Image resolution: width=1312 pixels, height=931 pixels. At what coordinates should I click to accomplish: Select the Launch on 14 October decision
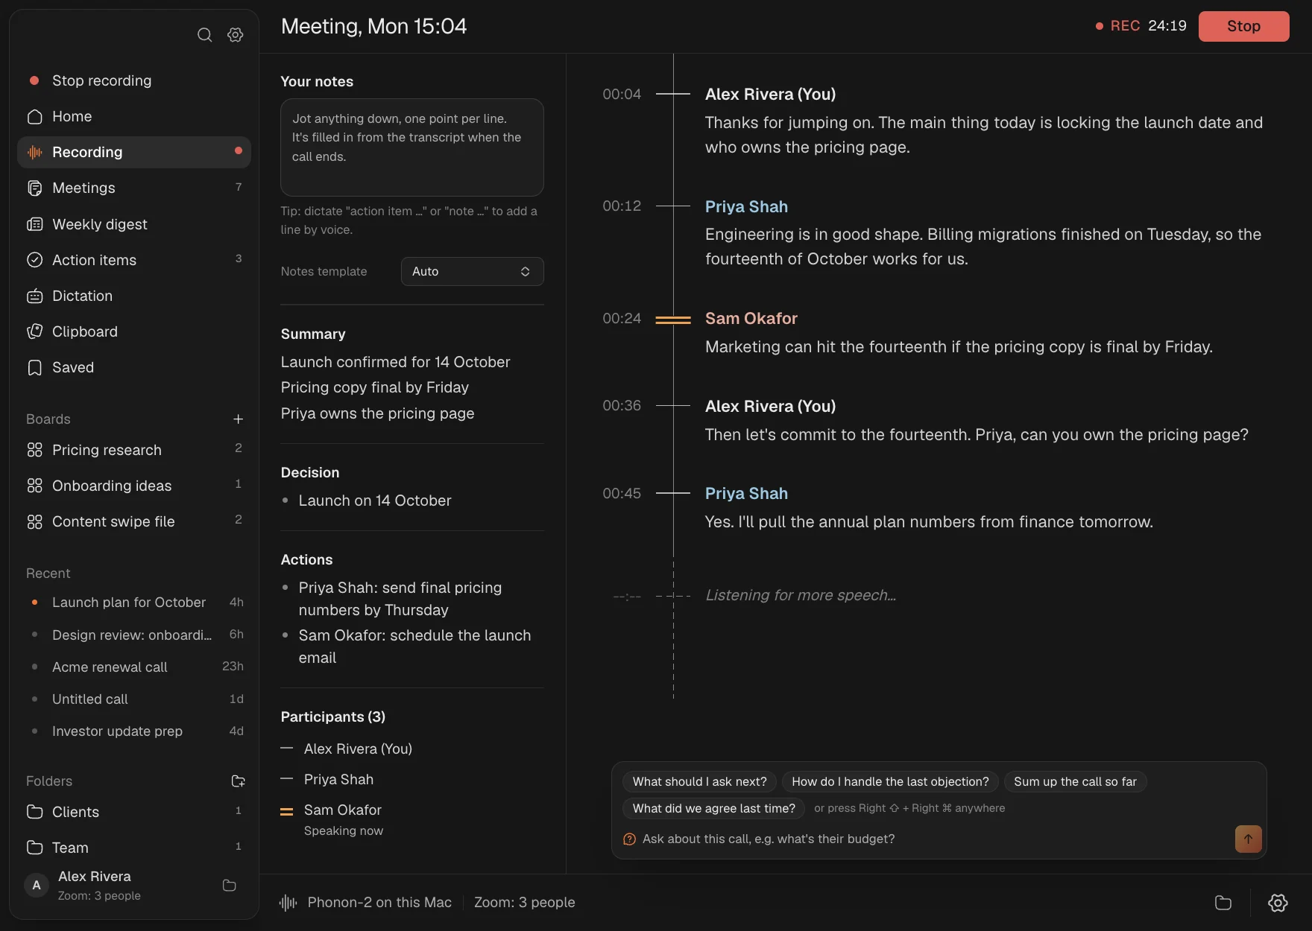tap(374, 501)
